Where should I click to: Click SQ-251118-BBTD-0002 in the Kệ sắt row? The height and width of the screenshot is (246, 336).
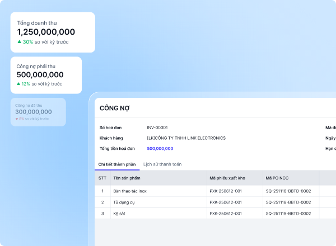(x=288, y=214)
